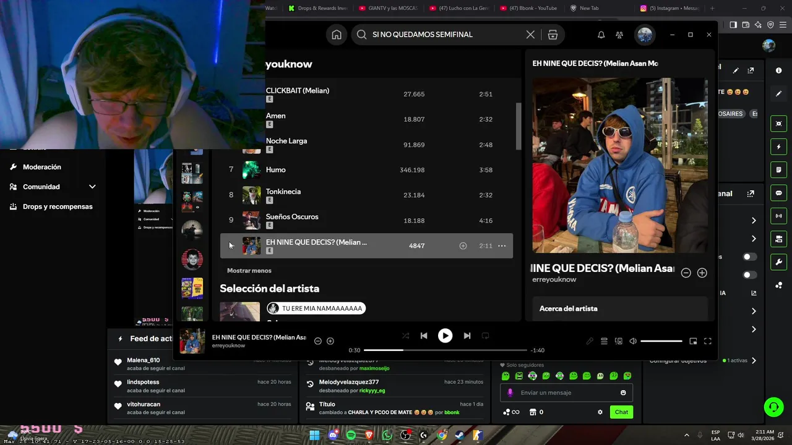
Task: Switch to the Drops & Rewards browser tab
Action: click(318, 8)
